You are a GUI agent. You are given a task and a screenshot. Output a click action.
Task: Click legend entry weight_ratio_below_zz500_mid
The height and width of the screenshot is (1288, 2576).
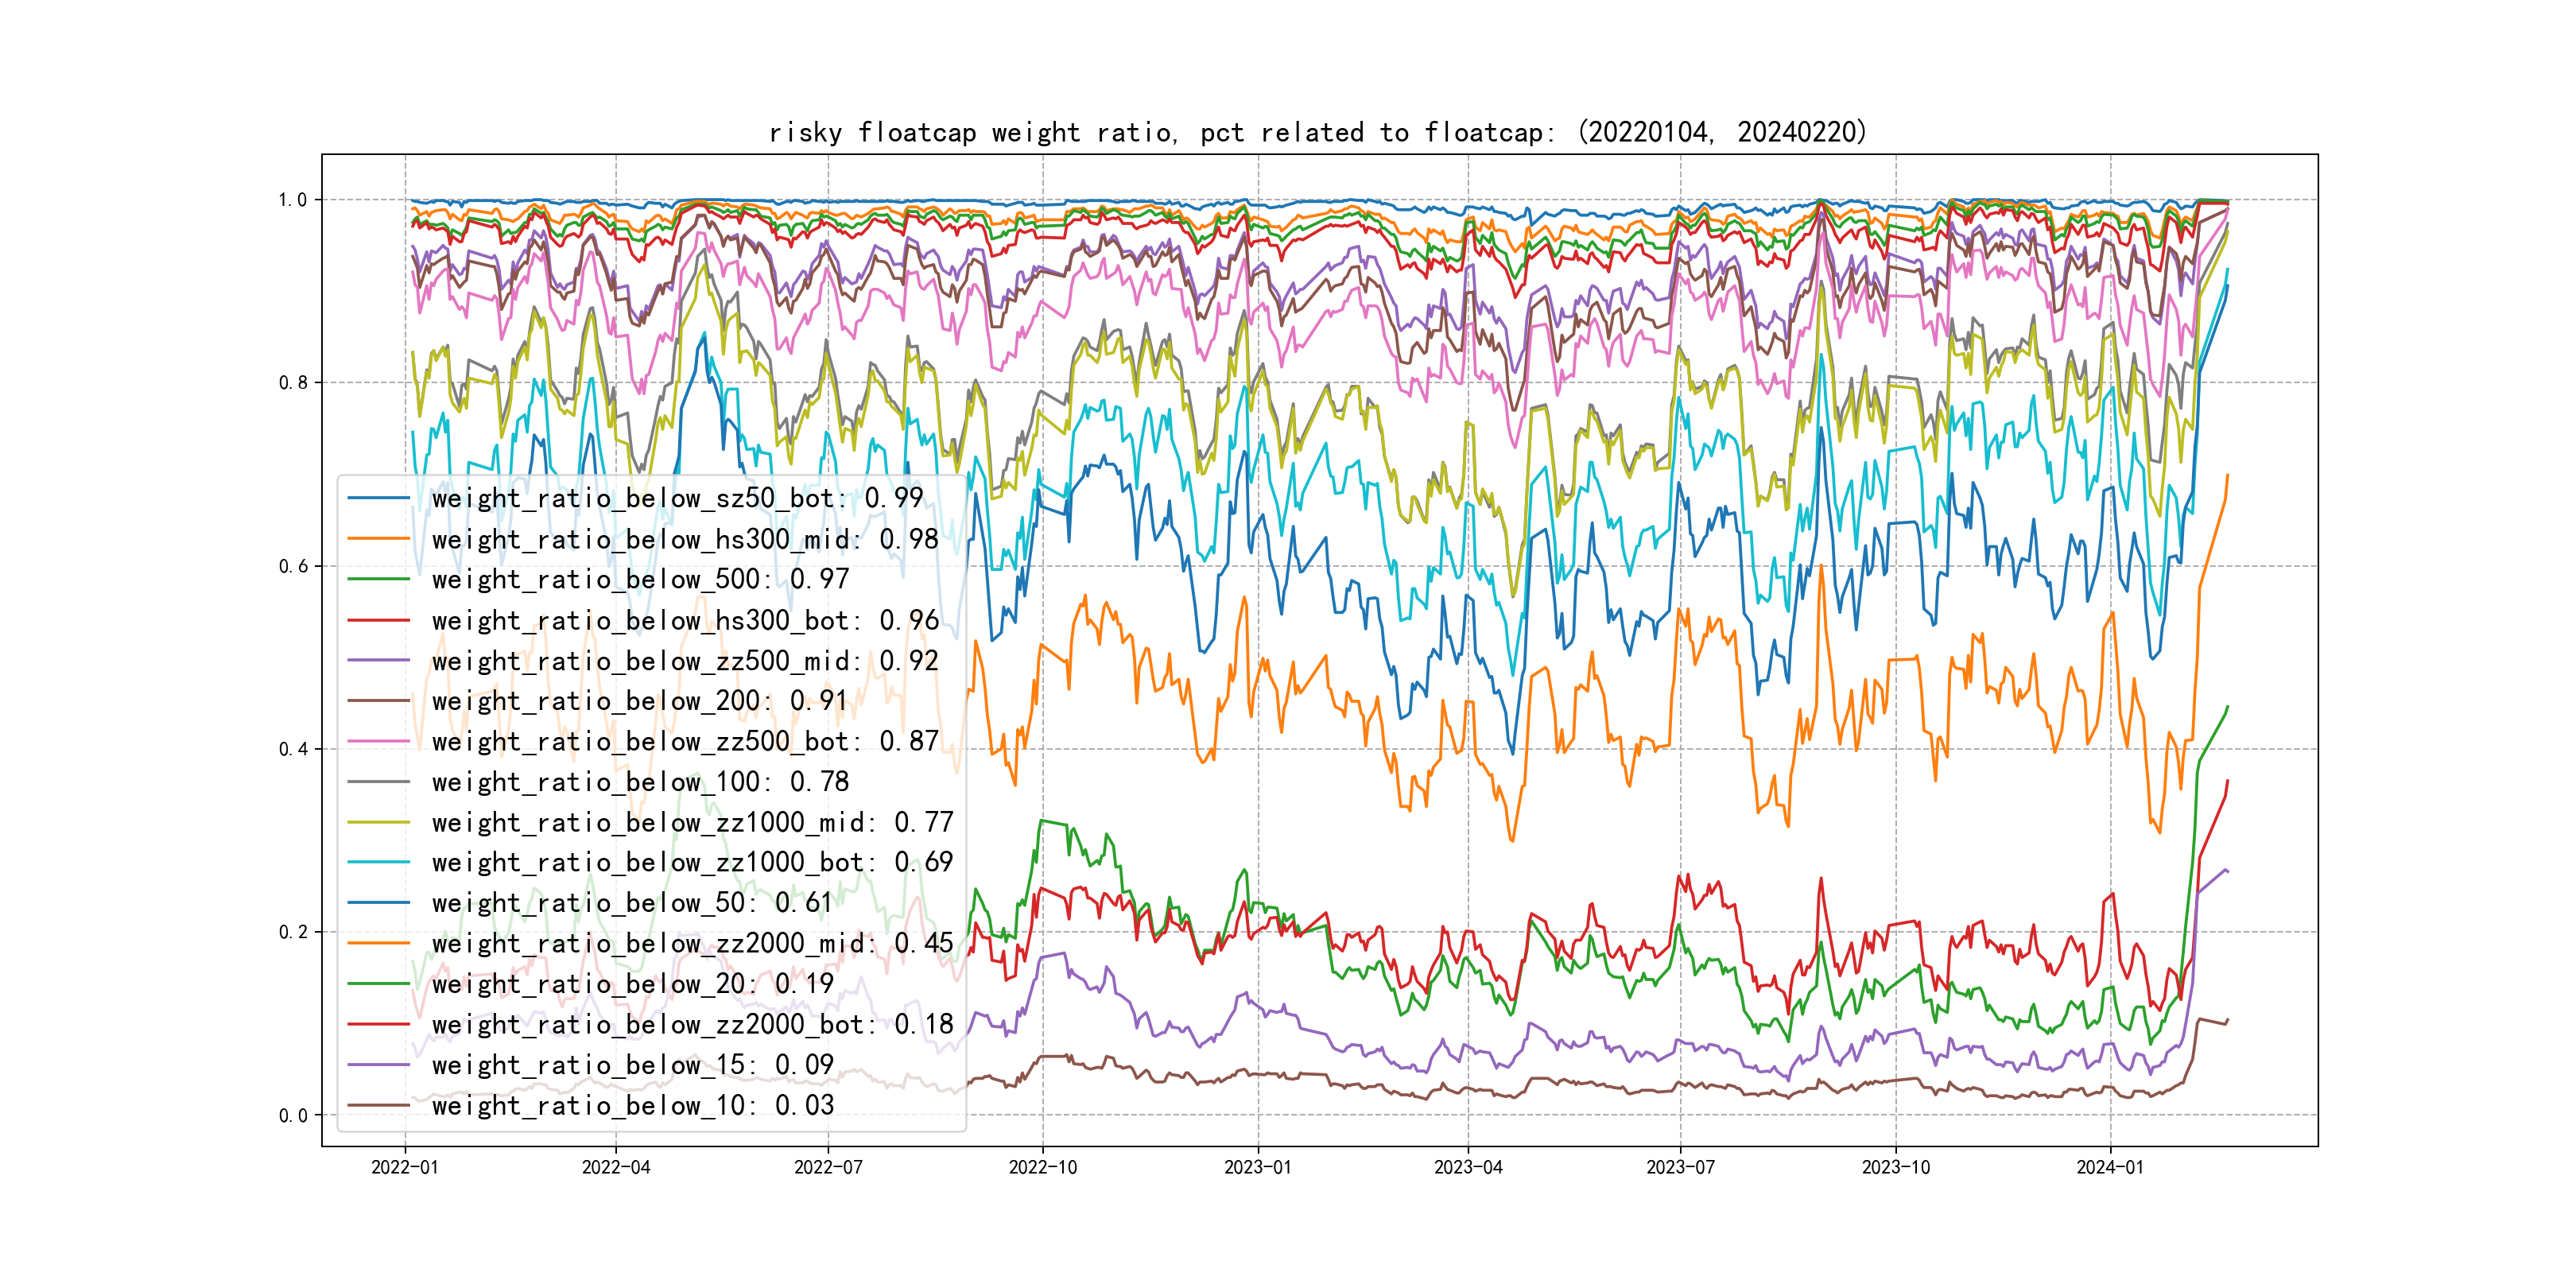point(684,661)
